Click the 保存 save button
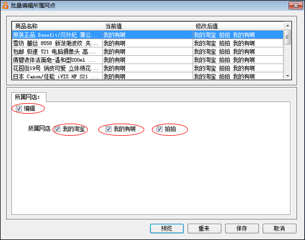The height and width of the screenshot is (240, 305). click(242, 228)
